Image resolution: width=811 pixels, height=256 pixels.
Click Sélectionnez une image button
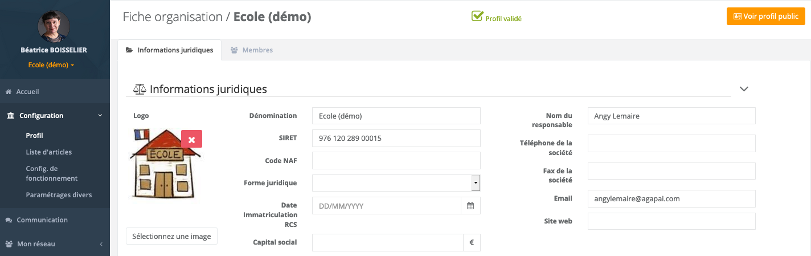pyautogui.click(x=171, y=236)
